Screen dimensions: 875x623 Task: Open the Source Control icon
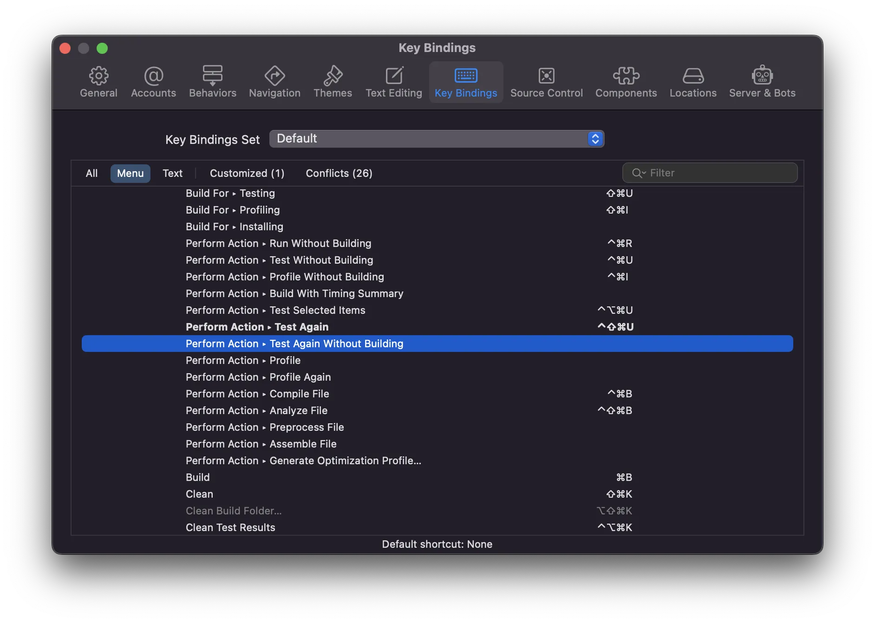click(546, 76)
